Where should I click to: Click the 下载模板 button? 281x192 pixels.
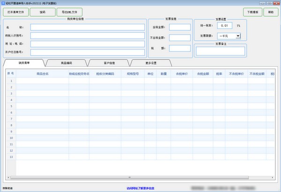pos(253,12)
